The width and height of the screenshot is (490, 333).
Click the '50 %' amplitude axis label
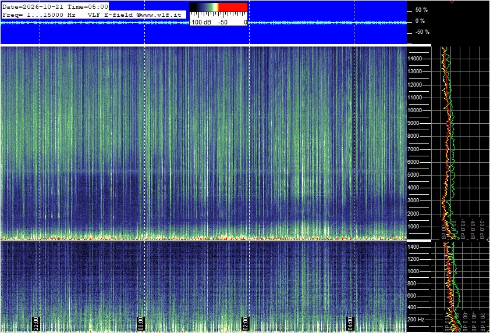tap(421, 10)
